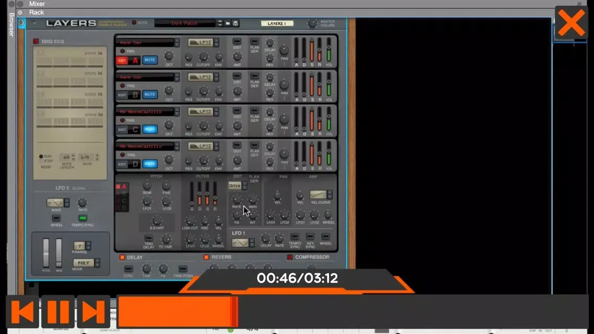Click EDIT button on layer A
The width and height of the screenshot is (594, 334).
[x=122, y=60]
